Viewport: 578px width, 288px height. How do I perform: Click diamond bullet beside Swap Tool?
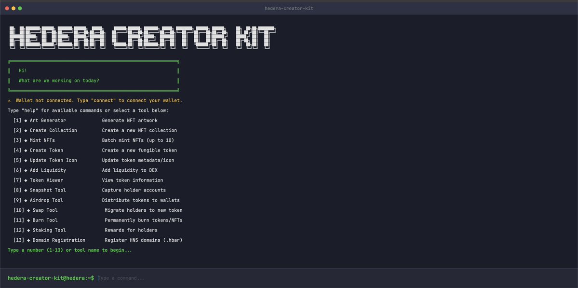28,210
